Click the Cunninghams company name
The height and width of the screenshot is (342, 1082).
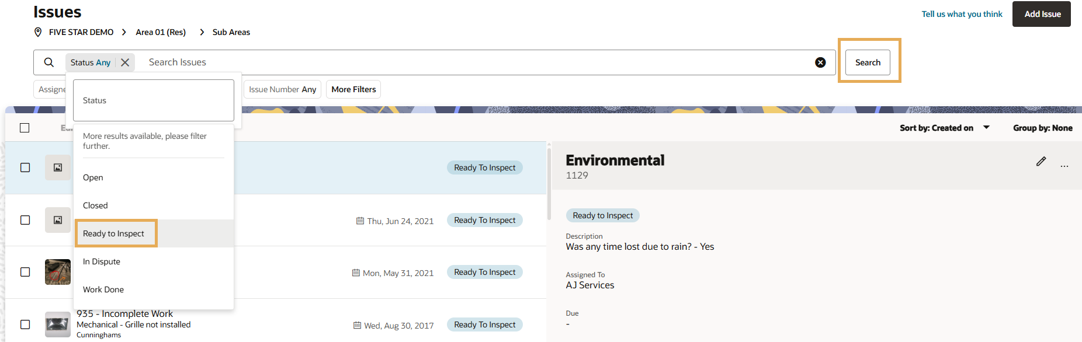click(x=99, y=335)
